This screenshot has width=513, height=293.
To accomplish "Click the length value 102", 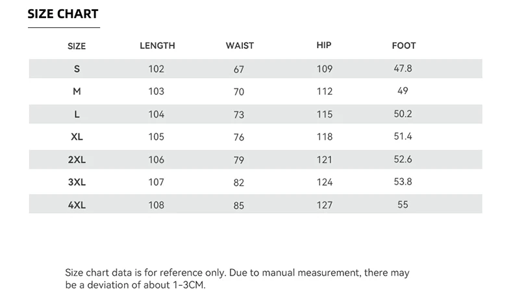I will (156, 69).
